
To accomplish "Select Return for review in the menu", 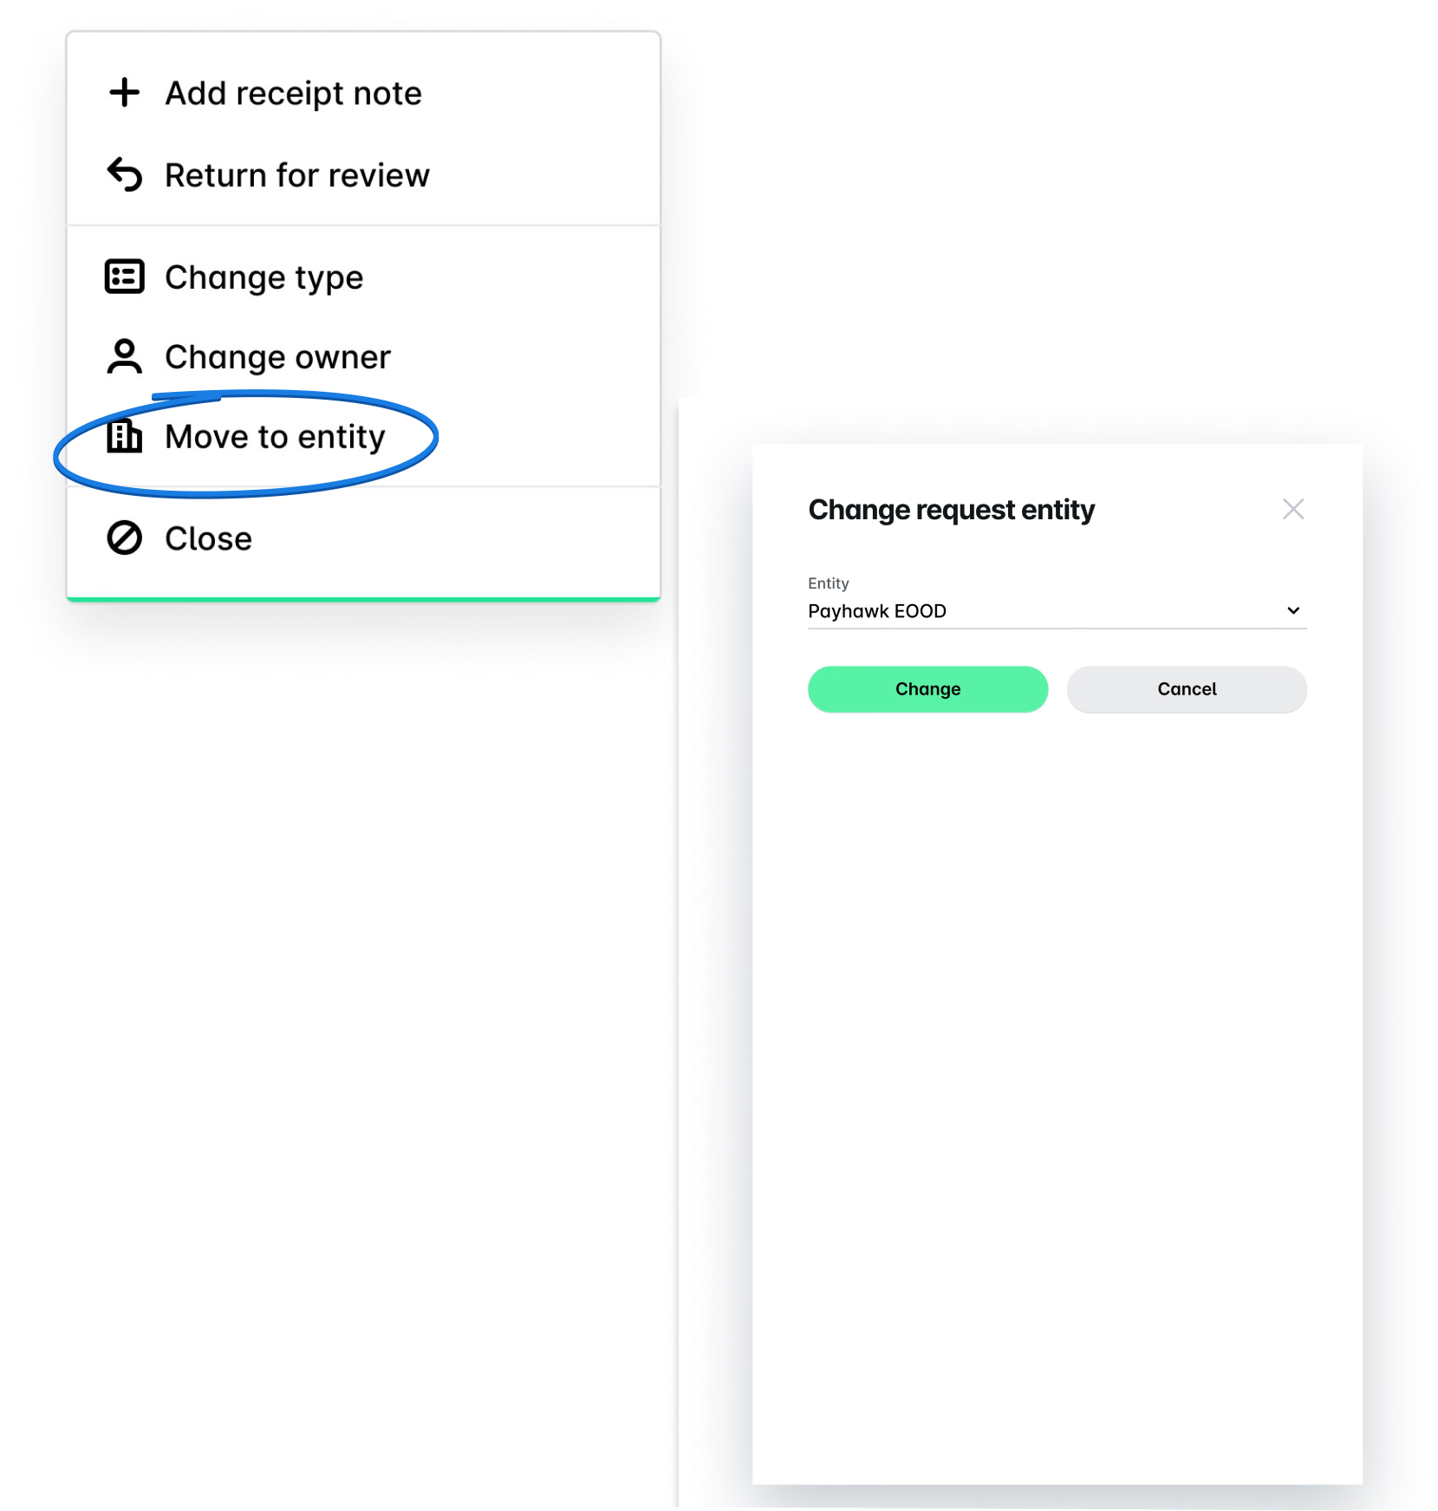I will [296, 173].
